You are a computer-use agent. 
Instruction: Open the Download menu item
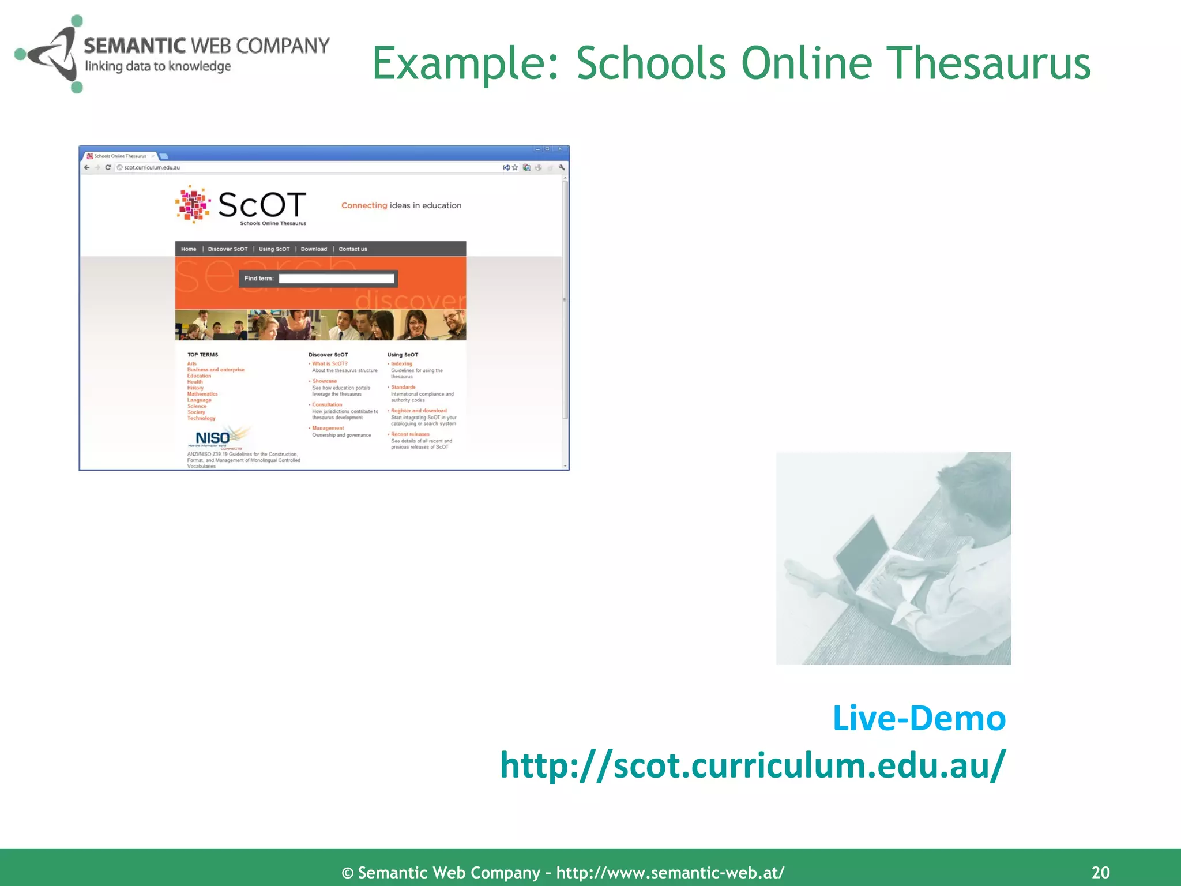(x=314, y=249)
